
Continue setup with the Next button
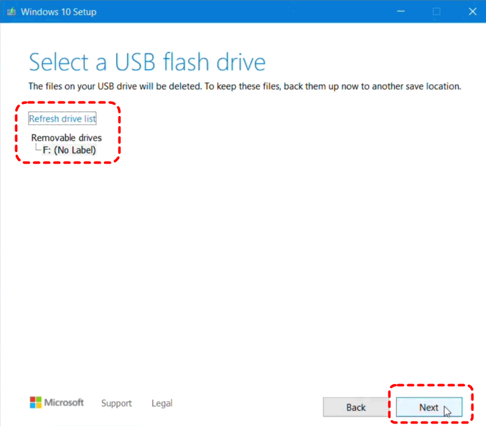(x=429, y=407)
